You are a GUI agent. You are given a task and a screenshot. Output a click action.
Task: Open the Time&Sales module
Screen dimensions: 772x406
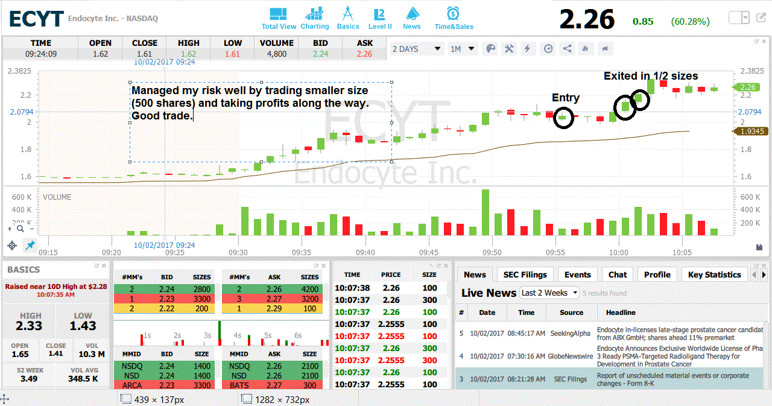[x=454, y=18]
